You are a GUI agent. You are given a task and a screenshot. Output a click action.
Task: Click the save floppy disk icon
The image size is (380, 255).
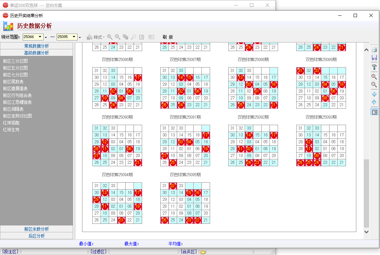click(374, 58)
